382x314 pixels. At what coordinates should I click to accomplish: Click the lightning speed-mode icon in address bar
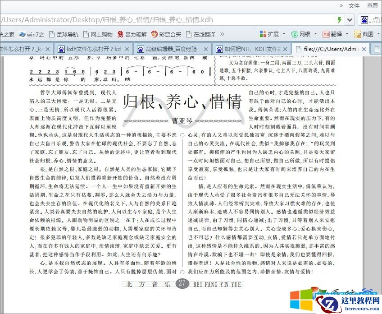click(339, 20)
